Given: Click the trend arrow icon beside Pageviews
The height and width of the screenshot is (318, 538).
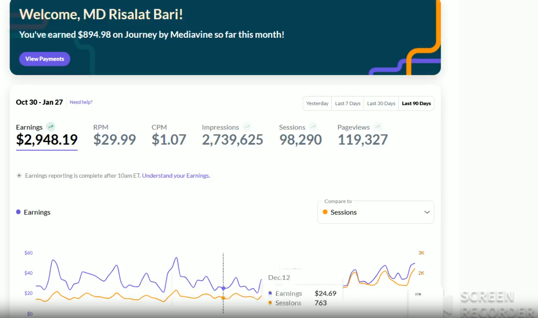Looking at the screenshot, I should [x=377, y=127].
